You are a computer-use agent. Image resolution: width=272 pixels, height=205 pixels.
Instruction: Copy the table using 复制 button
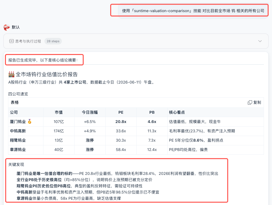pyautogui.click(x=254, y=102)
